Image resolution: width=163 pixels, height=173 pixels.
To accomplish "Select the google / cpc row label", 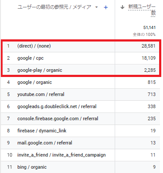I will click(x=31, y=58).
